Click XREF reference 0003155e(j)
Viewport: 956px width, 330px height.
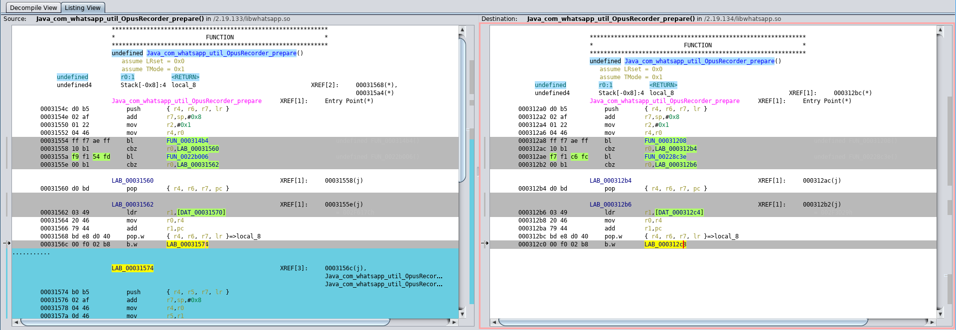point(344,205)
